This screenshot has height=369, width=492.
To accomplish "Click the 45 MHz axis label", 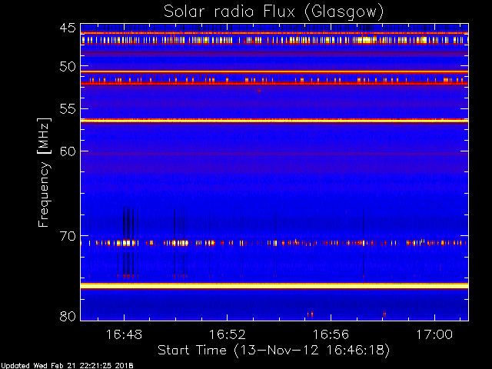I will tap(68, 28).
